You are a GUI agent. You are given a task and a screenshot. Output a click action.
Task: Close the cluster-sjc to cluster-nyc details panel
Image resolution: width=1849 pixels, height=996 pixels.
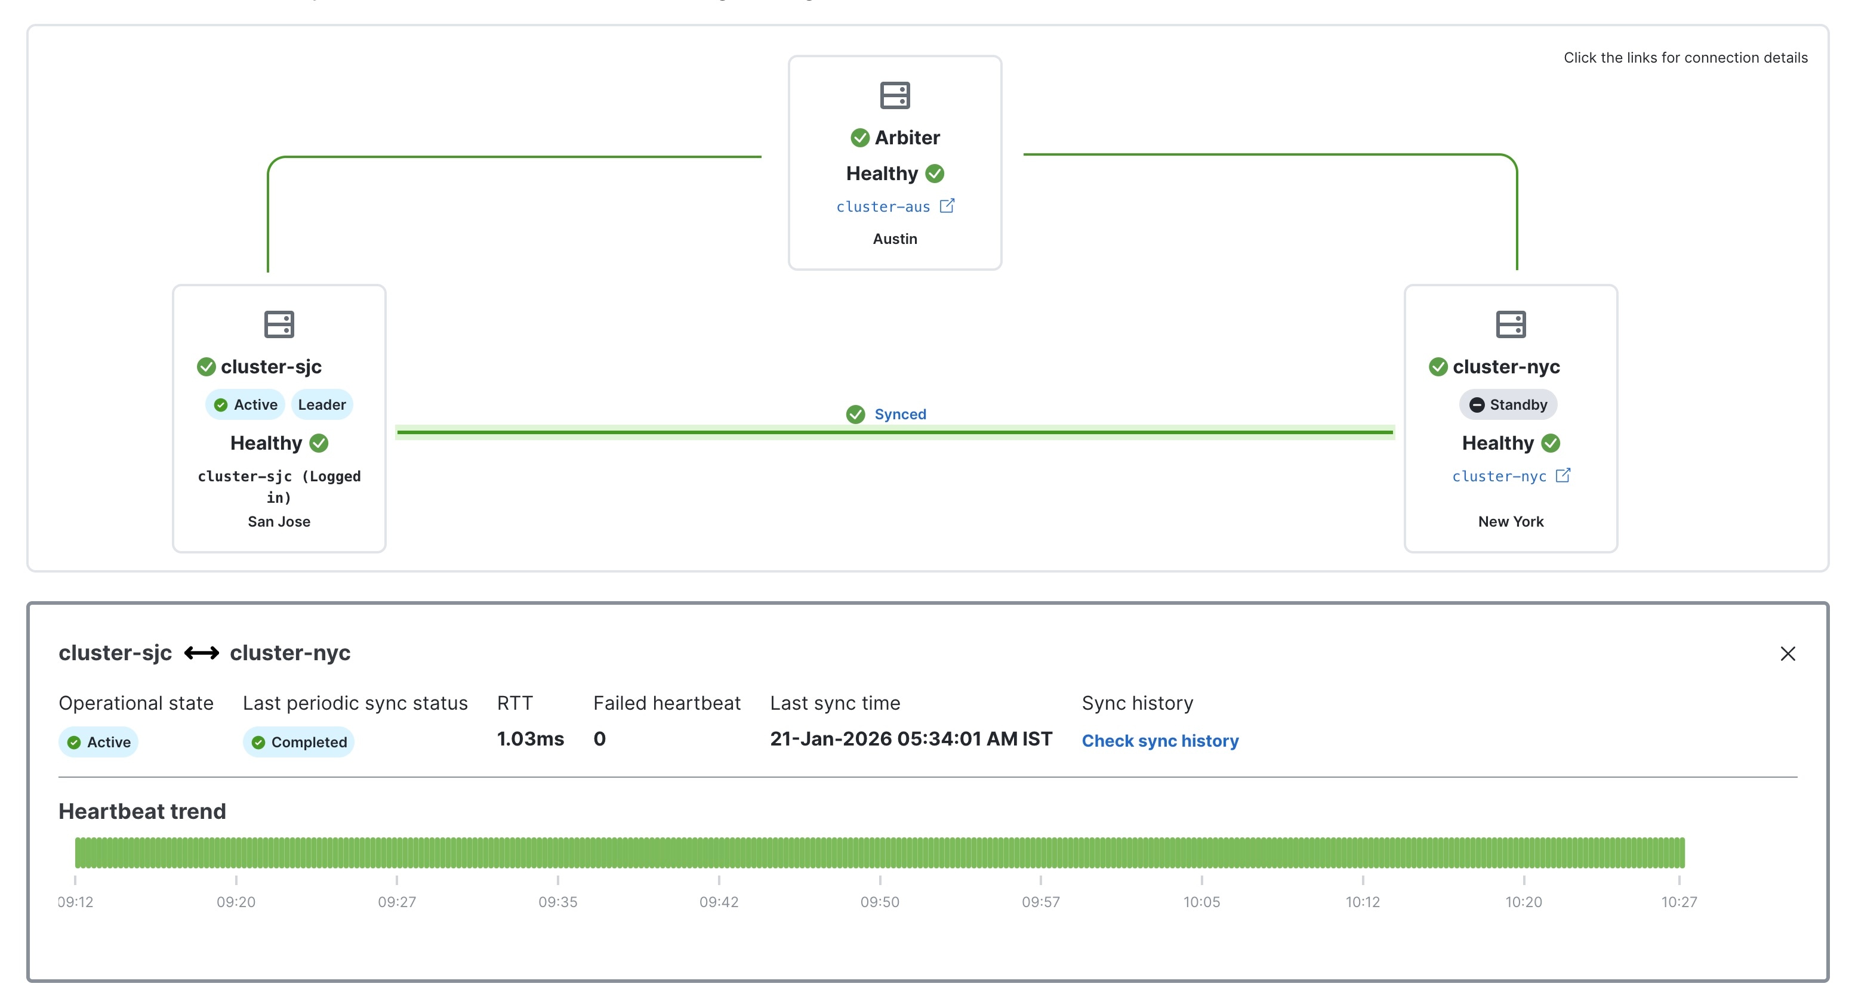coord(1788,653)
